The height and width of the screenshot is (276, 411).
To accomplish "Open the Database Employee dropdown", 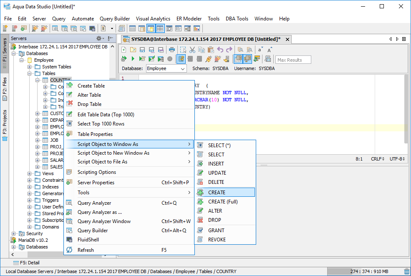I will tap(166, 69).
